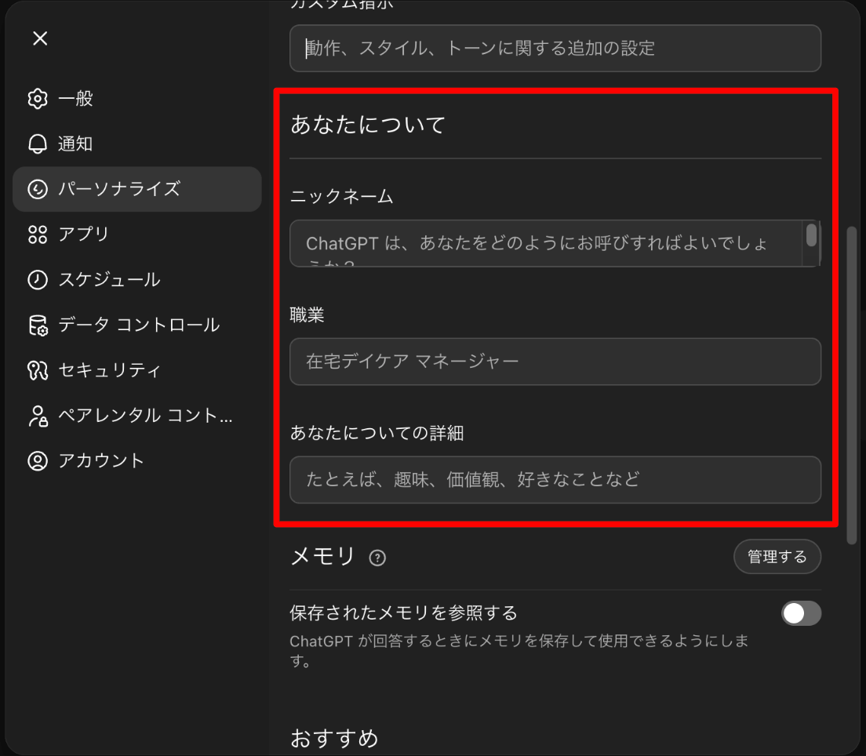This screenshot has width=866, height=756.
Task: Click the notifications bell icon
Action: click(38, 144)
